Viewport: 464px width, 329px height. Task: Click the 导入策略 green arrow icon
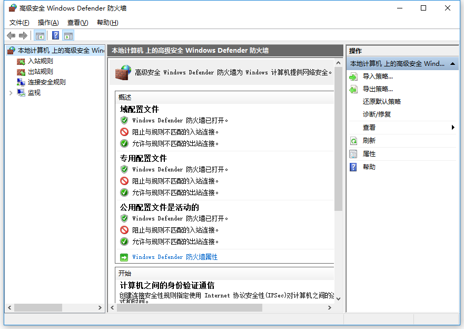coord(353,76)
